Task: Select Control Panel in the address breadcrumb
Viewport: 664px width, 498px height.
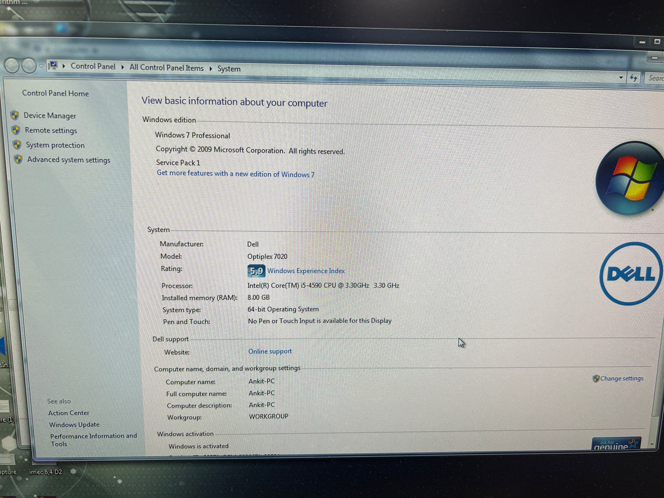Action: (x=93, y=66)
